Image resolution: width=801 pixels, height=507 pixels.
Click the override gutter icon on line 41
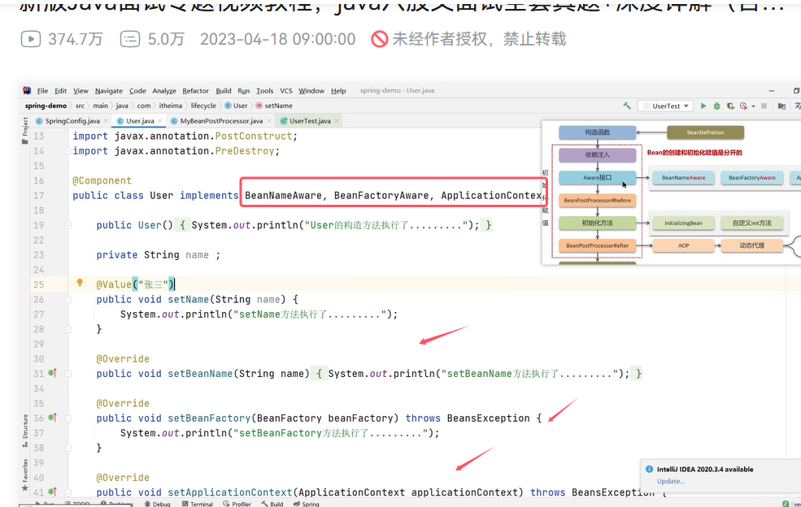click(x=52, y=492)
